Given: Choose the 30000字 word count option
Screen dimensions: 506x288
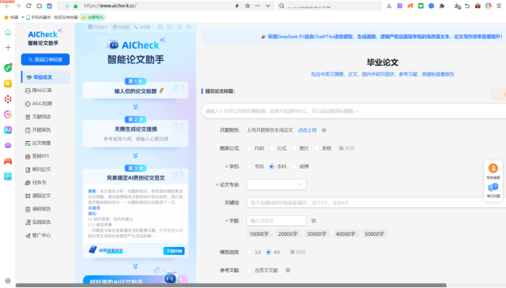Looking at the screenshot, I should pos(317,234).
